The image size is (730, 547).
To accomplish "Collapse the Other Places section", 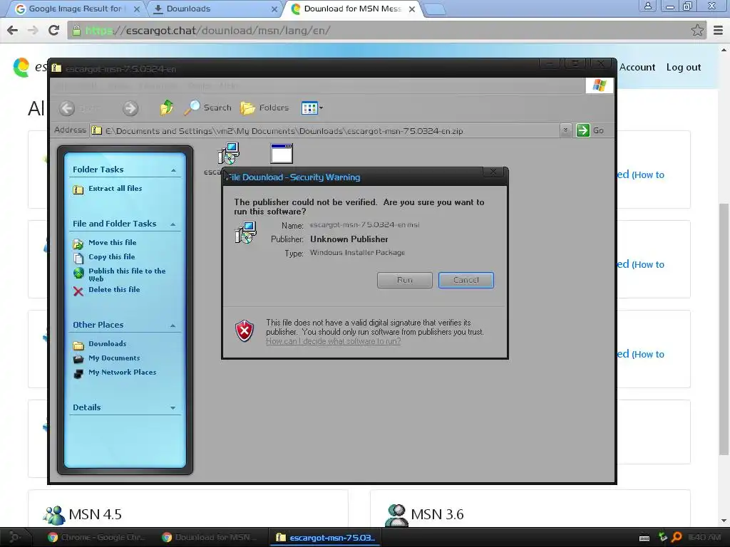I will point(173,325).
